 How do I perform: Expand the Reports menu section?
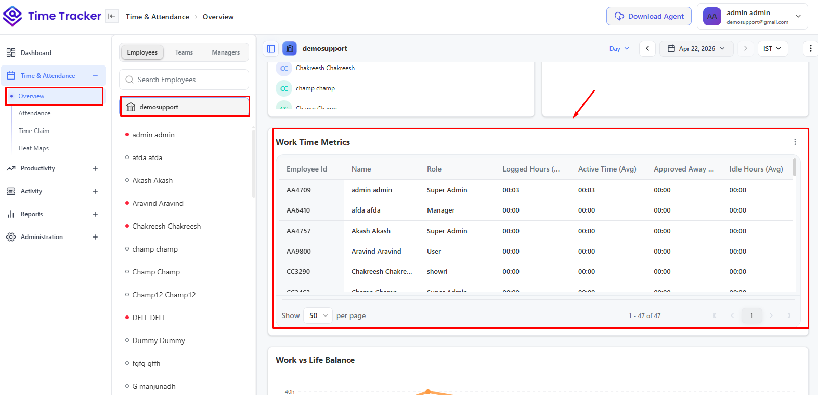pyautogui.click(x=95, y=214)
